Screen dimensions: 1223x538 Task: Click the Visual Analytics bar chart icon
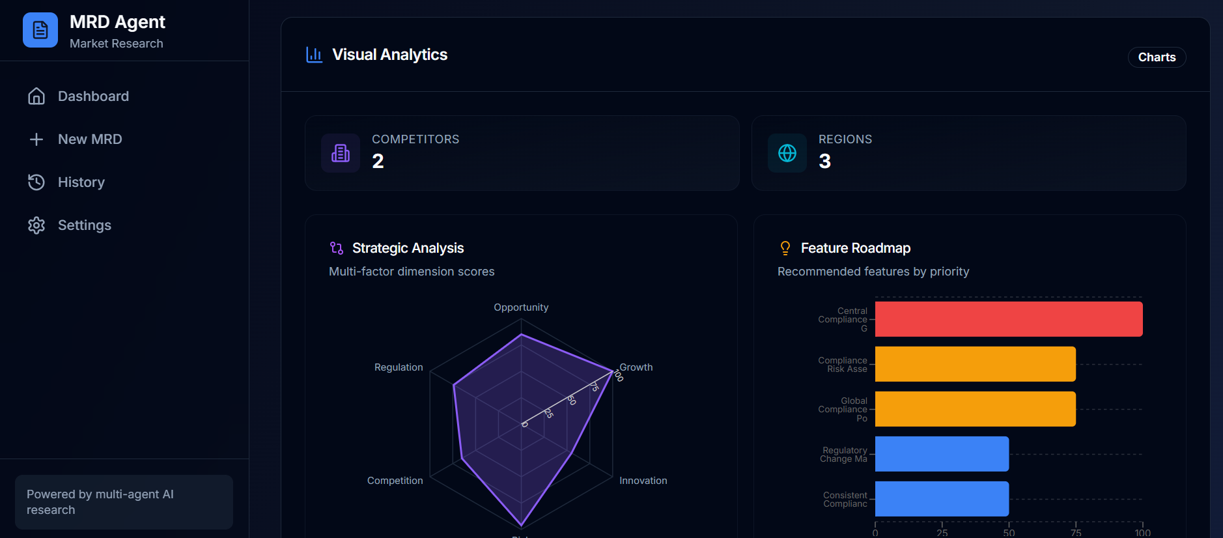tap(314, 55)
